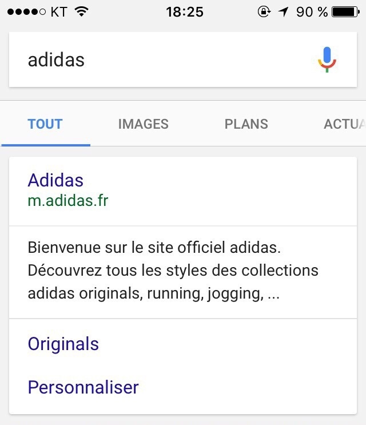Open the Adidas result title link
The height and width of the screenshot is (425, 366).
55,180
